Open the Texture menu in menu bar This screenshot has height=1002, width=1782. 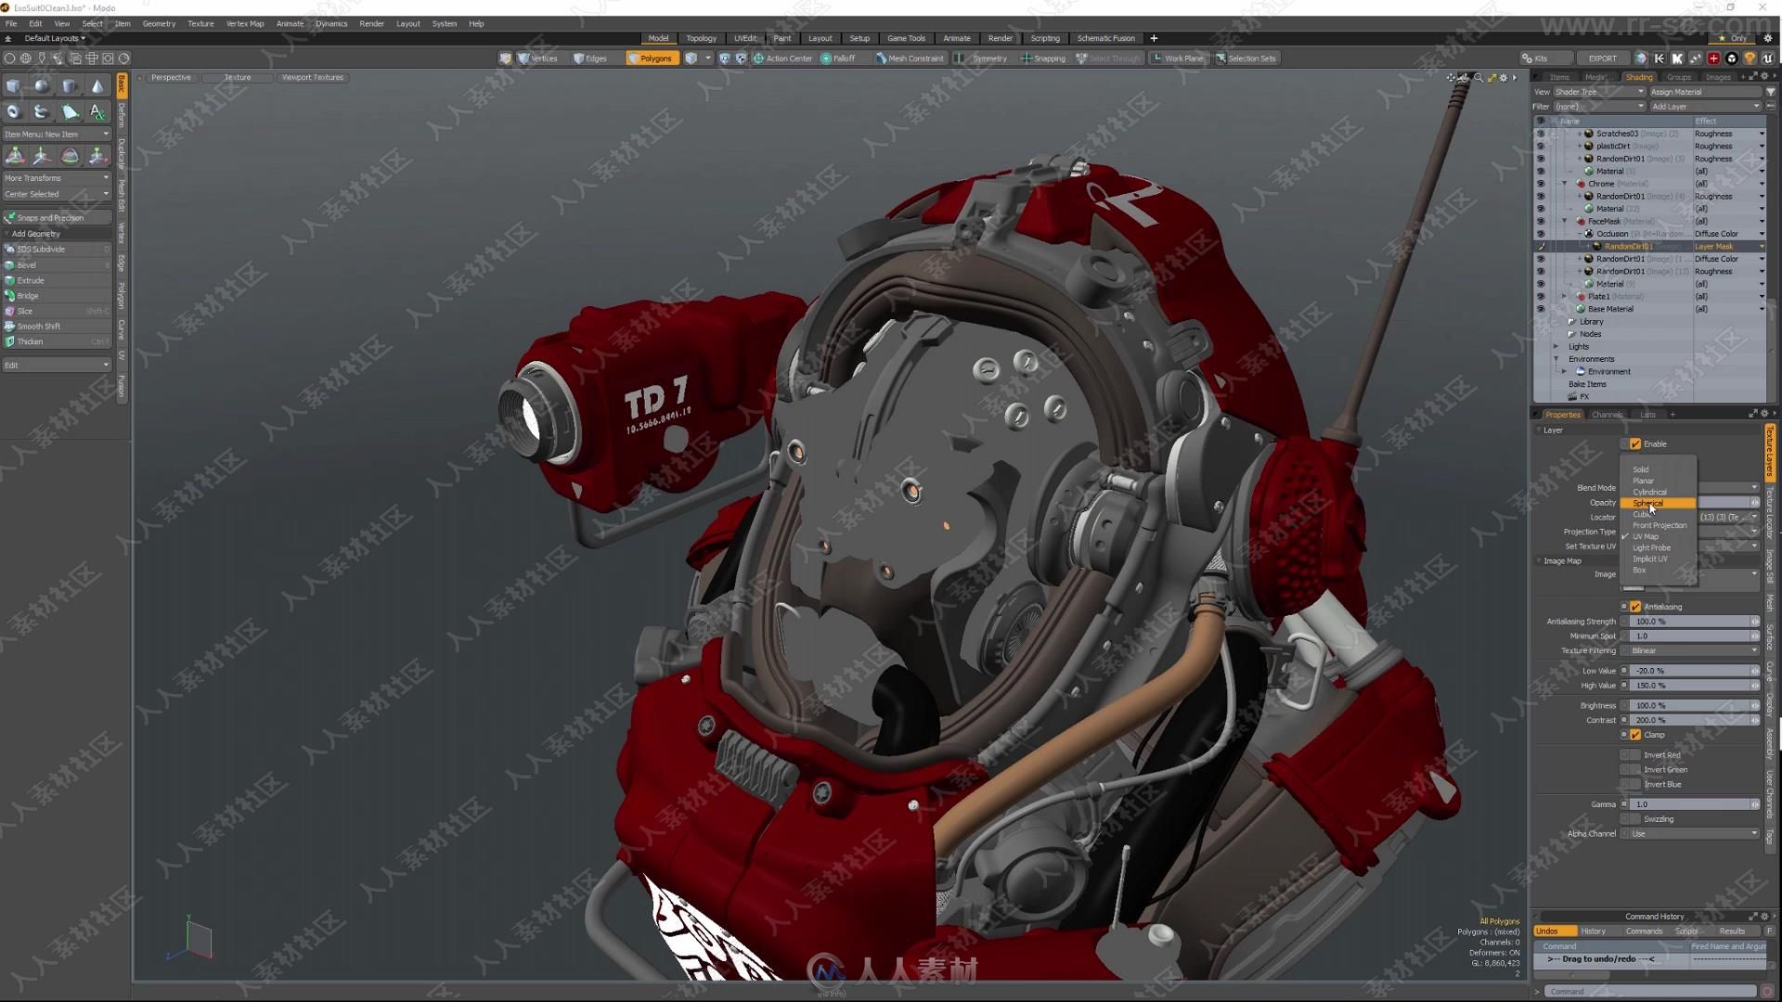click(x=200, y=24)
